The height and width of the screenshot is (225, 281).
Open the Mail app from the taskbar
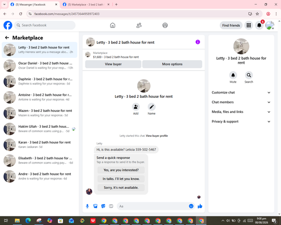pyautogui.click(x=71, y=220)
